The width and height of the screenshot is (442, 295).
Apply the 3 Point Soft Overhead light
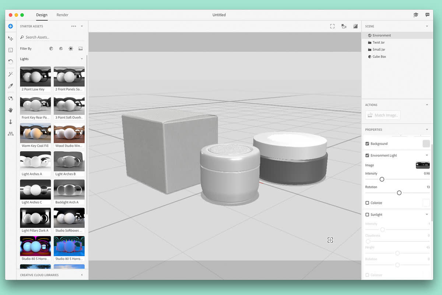tap(69, 108)
